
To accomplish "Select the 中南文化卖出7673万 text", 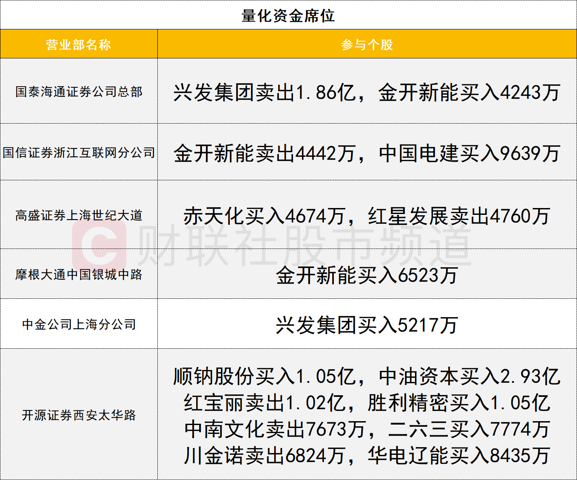I will 275,429.
